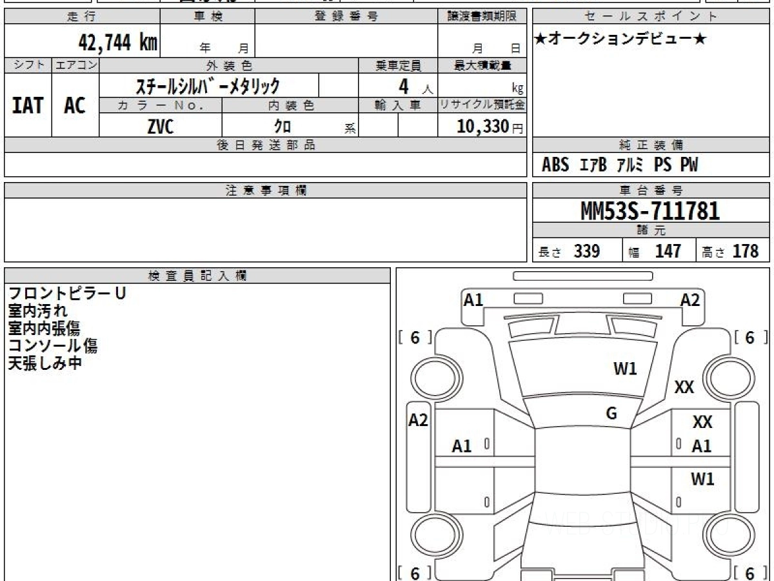Click the A2 mark at the front-right bumper corner
The height and width of the screenshot is (581, 774).
(690, 300)
